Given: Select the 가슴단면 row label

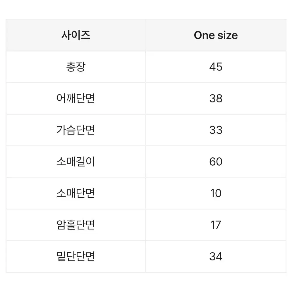Looking at the screenshot, I should [x=76, y=130].
